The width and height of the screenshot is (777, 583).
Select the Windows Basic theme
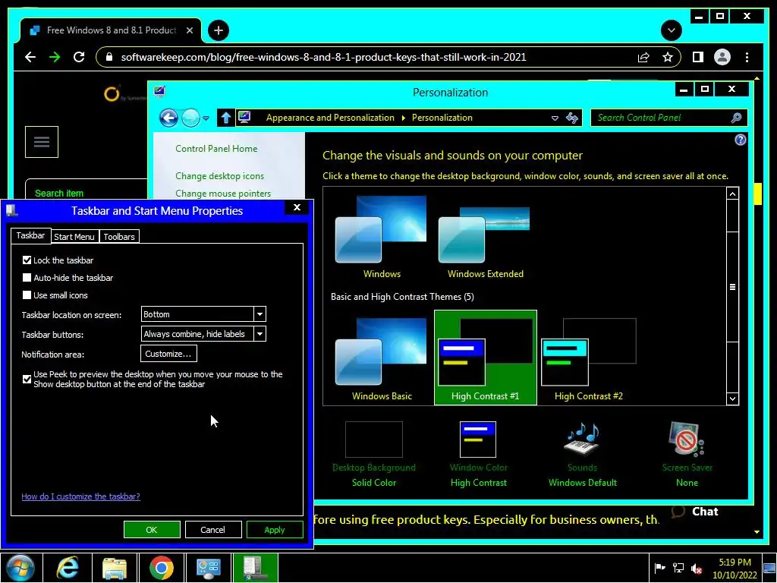[381, 359]
